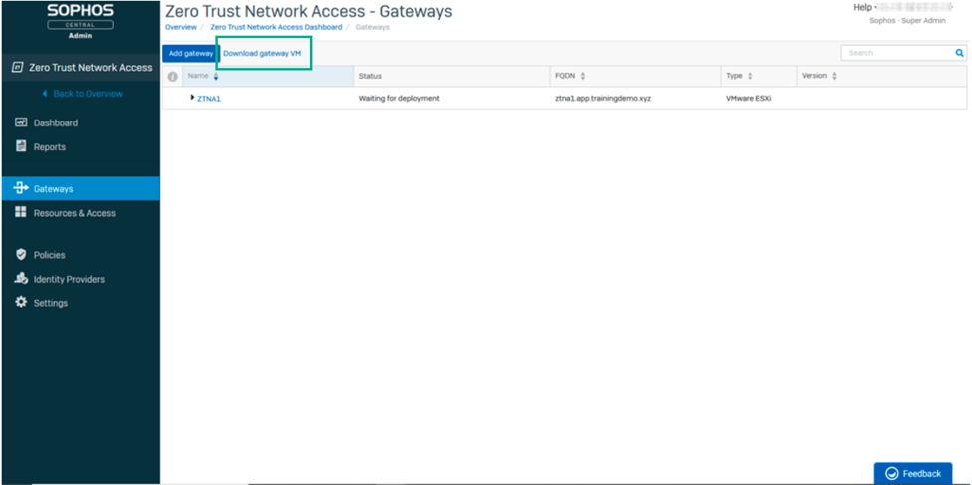The height and width of the screenshot is (485, 972).
Task: Click Zero Trust Network Access Dashboard breadcrumb
Action: [276, 27]
